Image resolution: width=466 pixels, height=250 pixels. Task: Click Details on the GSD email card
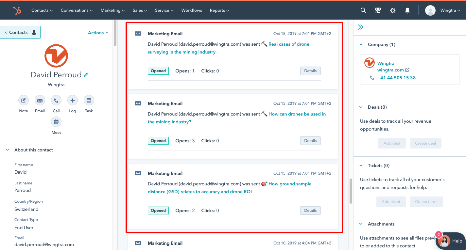coord(310,211)
